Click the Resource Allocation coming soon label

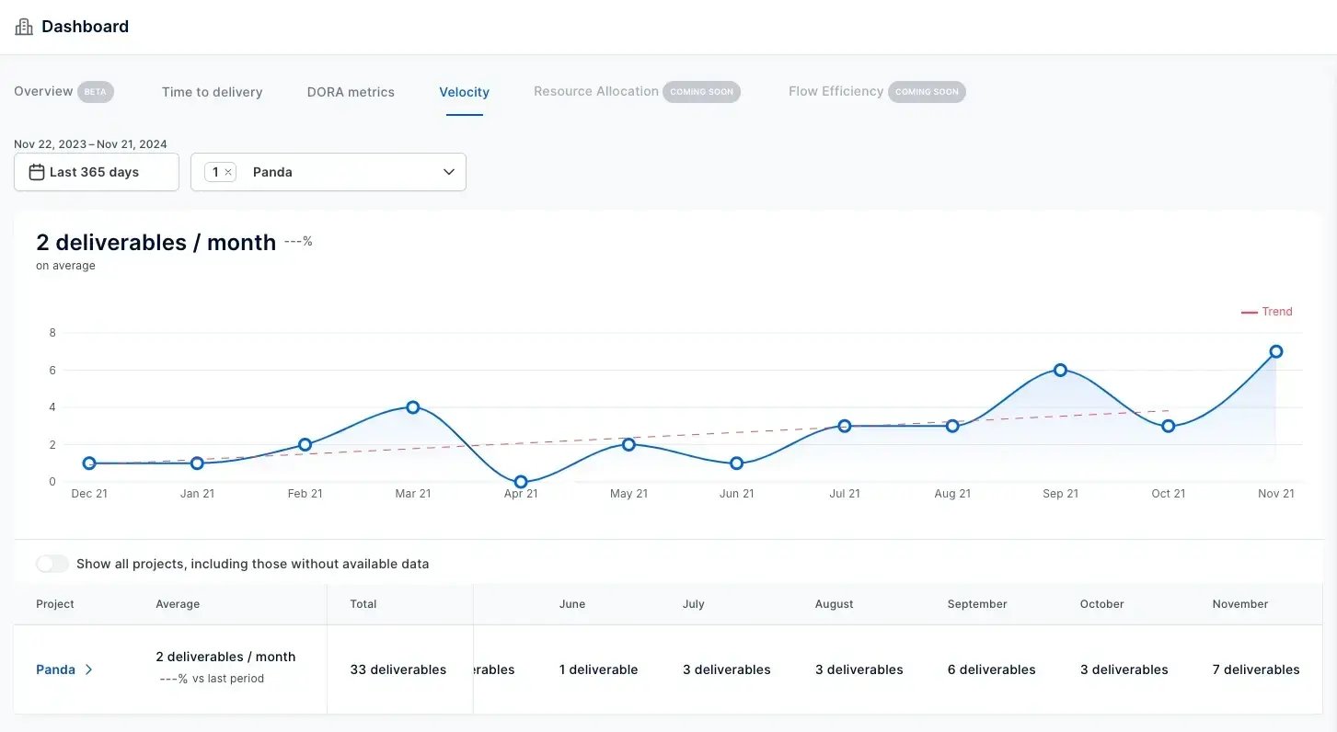pyautogui.click(x=701, y=92)
